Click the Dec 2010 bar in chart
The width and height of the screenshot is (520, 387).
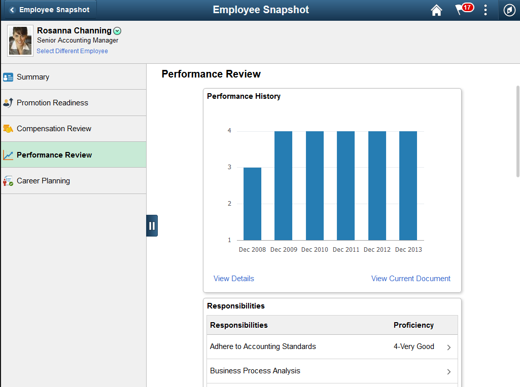(x=315, y=186)
